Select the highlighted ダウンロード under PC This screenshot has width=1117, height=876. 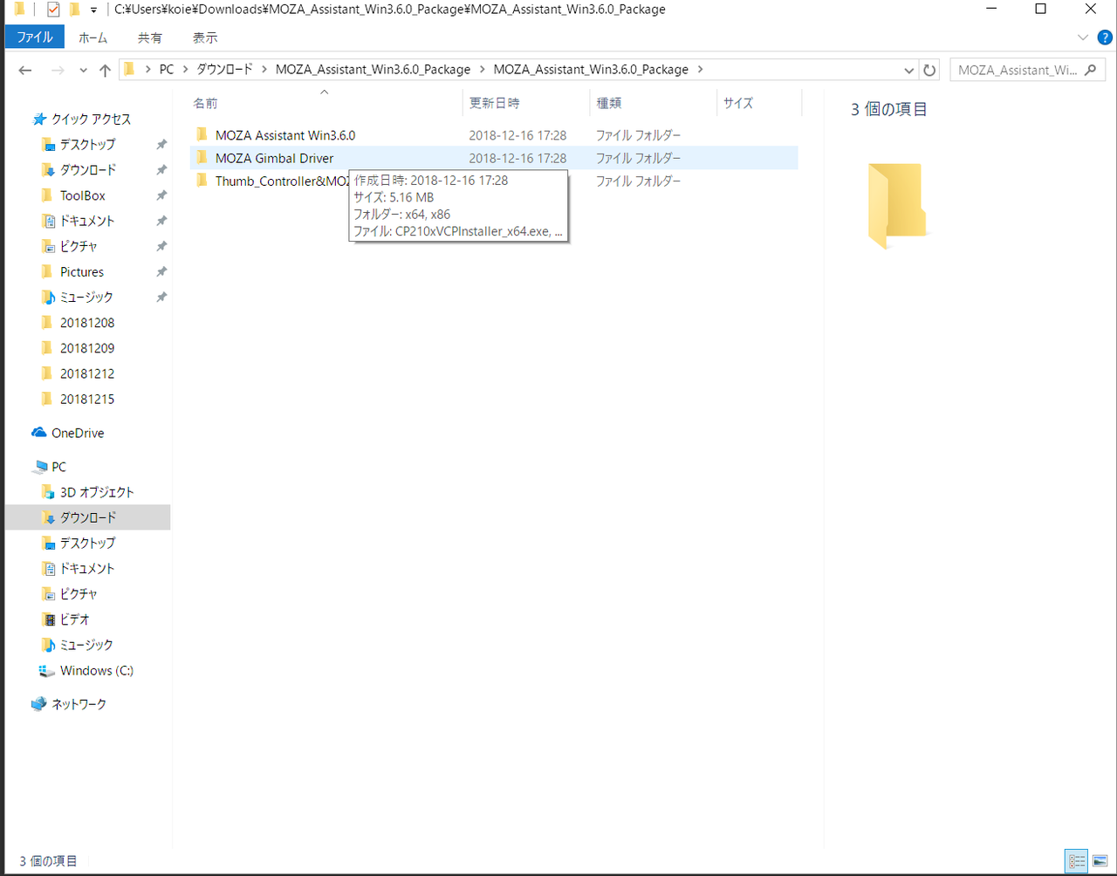pos(88,517)
